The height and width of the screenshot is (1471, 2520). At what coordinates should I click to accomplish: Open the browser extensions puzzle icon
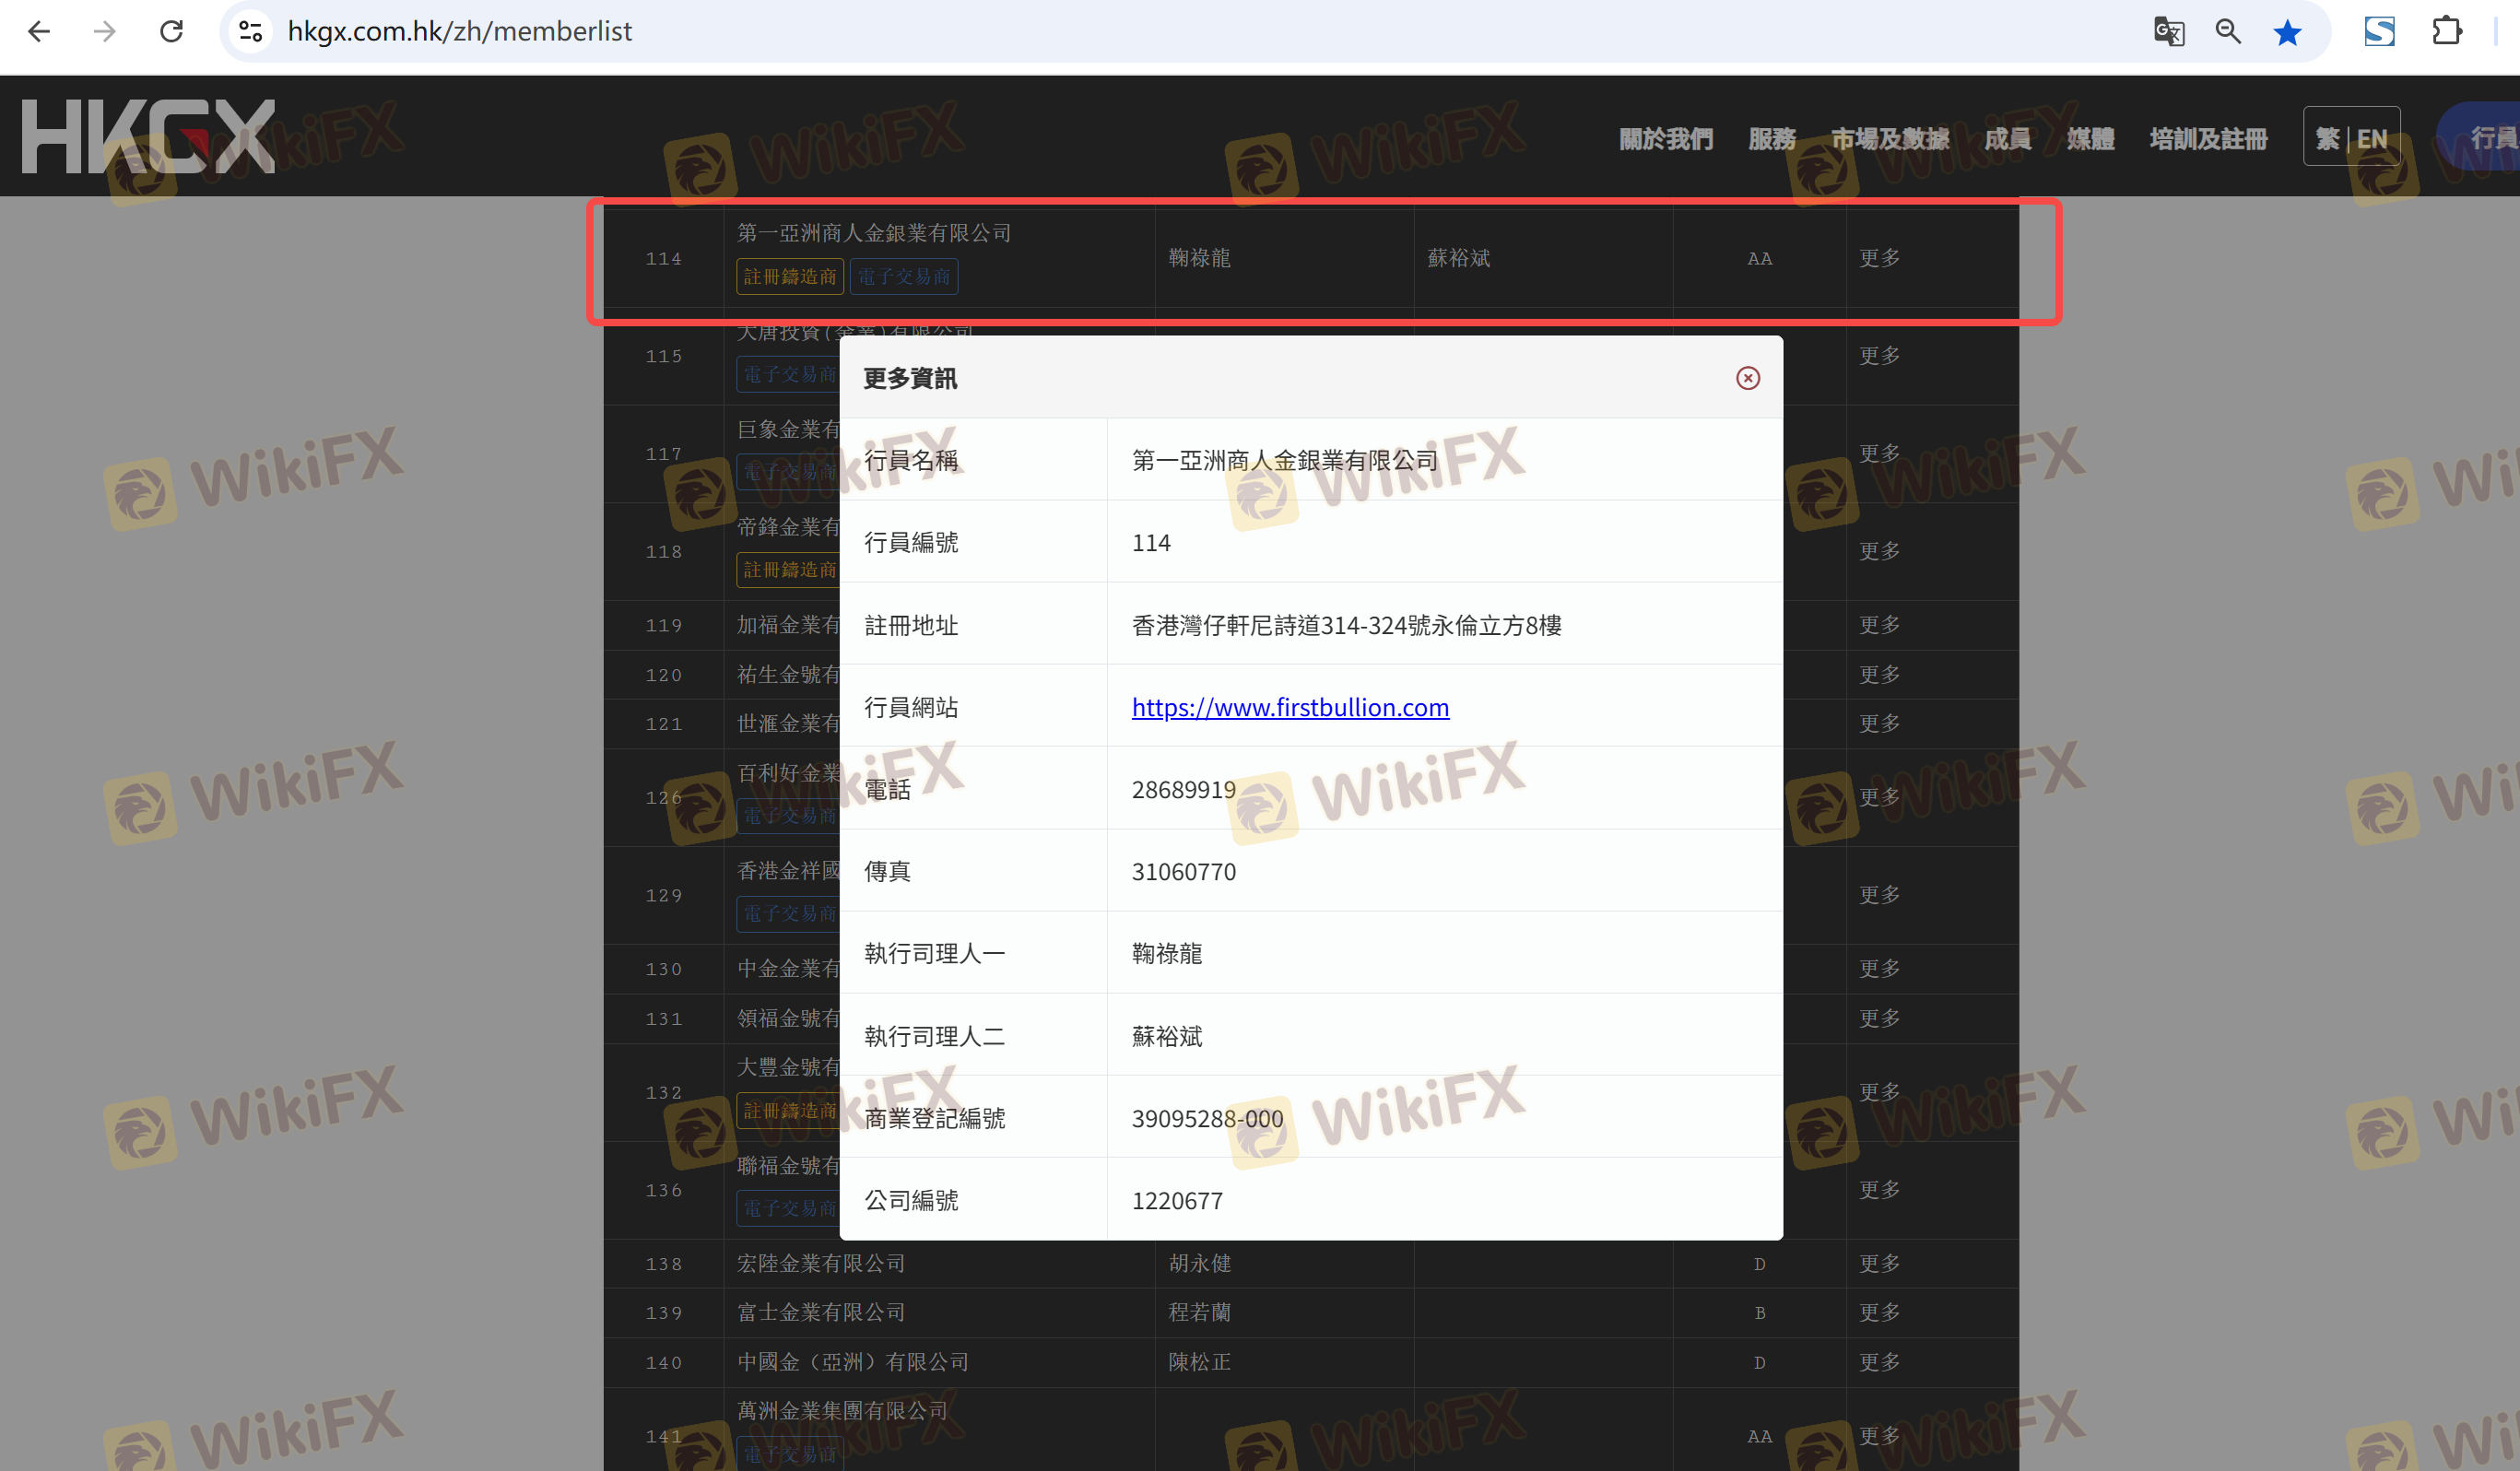coord(2446,31)
